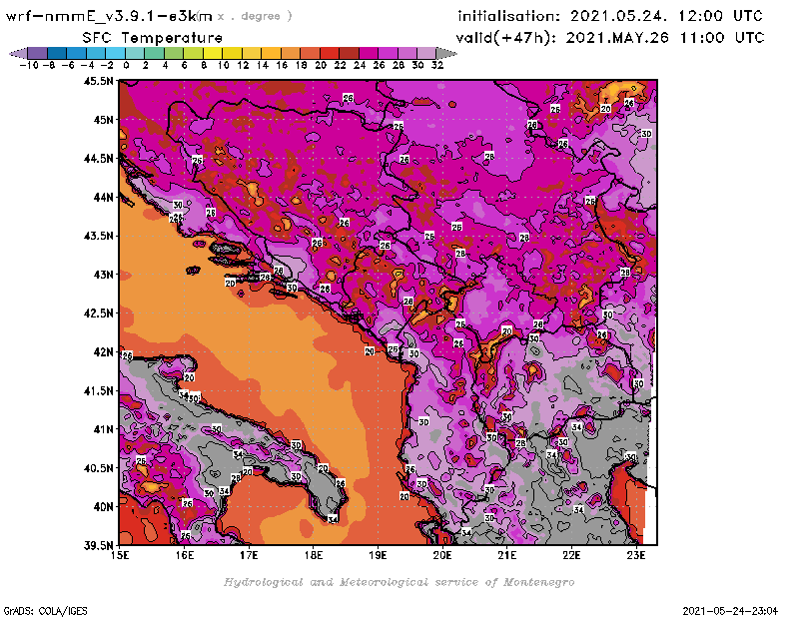Click the '42N' latitude axis label

[103, 352]
